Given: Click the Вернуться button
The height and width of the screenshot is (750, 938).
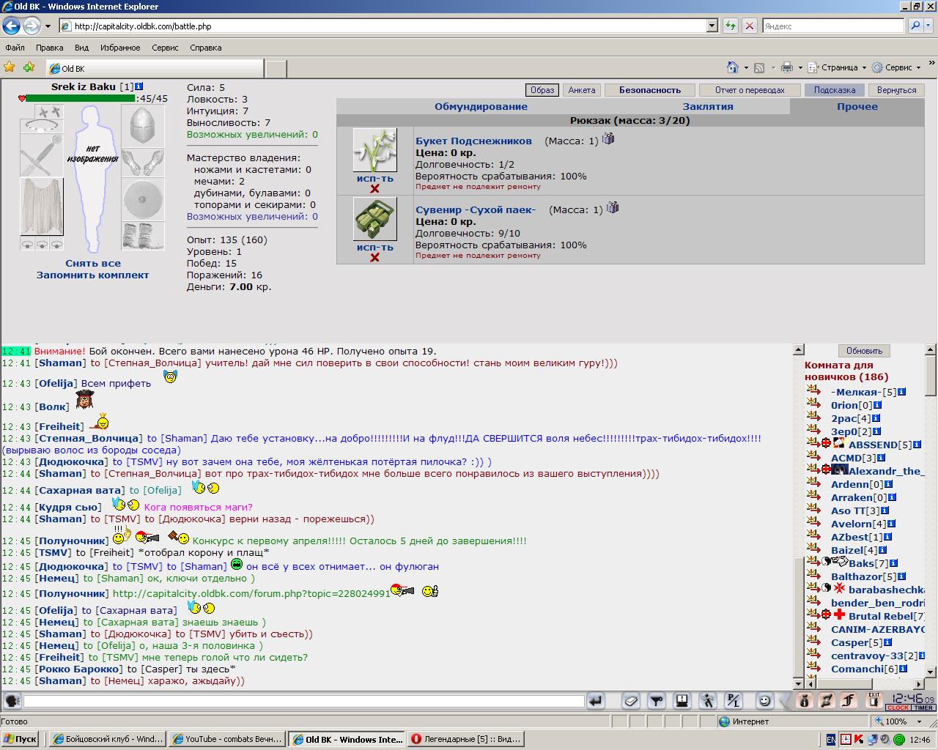Looking at the screenshot, I should [896, 90].
